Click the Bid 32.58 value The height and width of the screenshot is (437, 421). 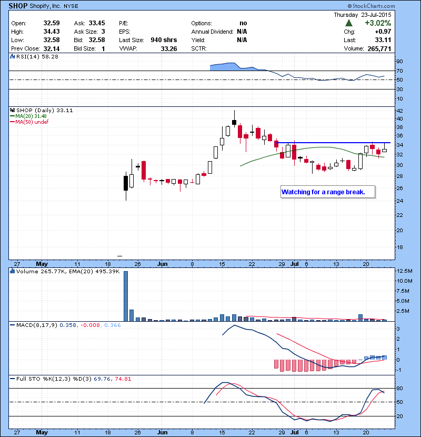[97, 40]
